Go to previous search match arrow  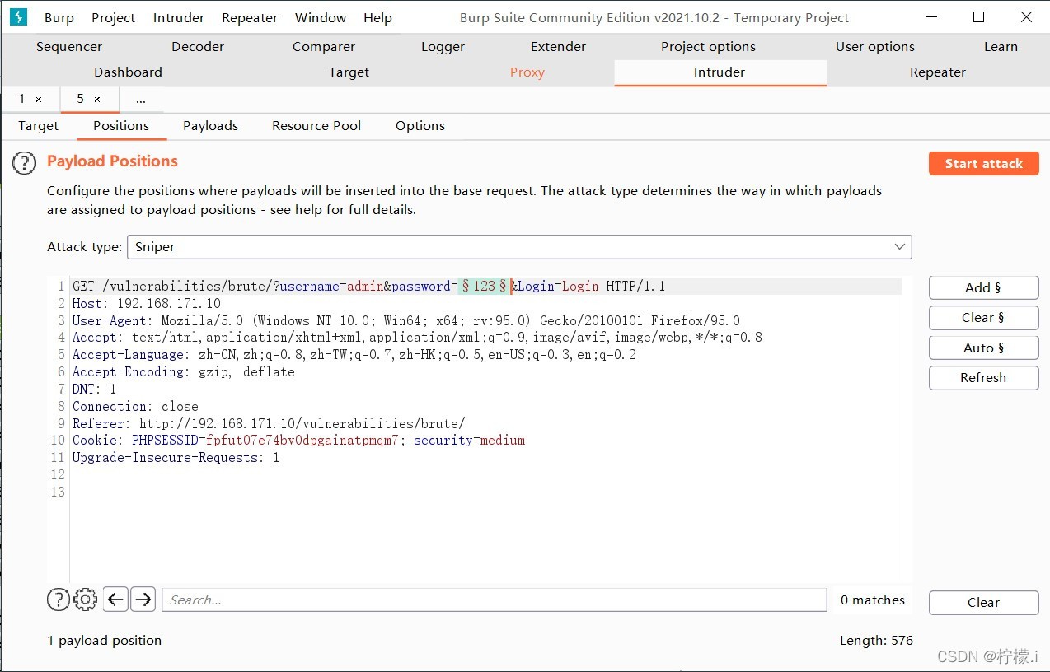(x=116, y=600)
